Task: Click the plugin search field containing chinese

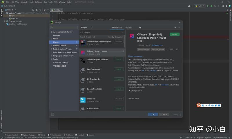Action: [x=102, y=33]
